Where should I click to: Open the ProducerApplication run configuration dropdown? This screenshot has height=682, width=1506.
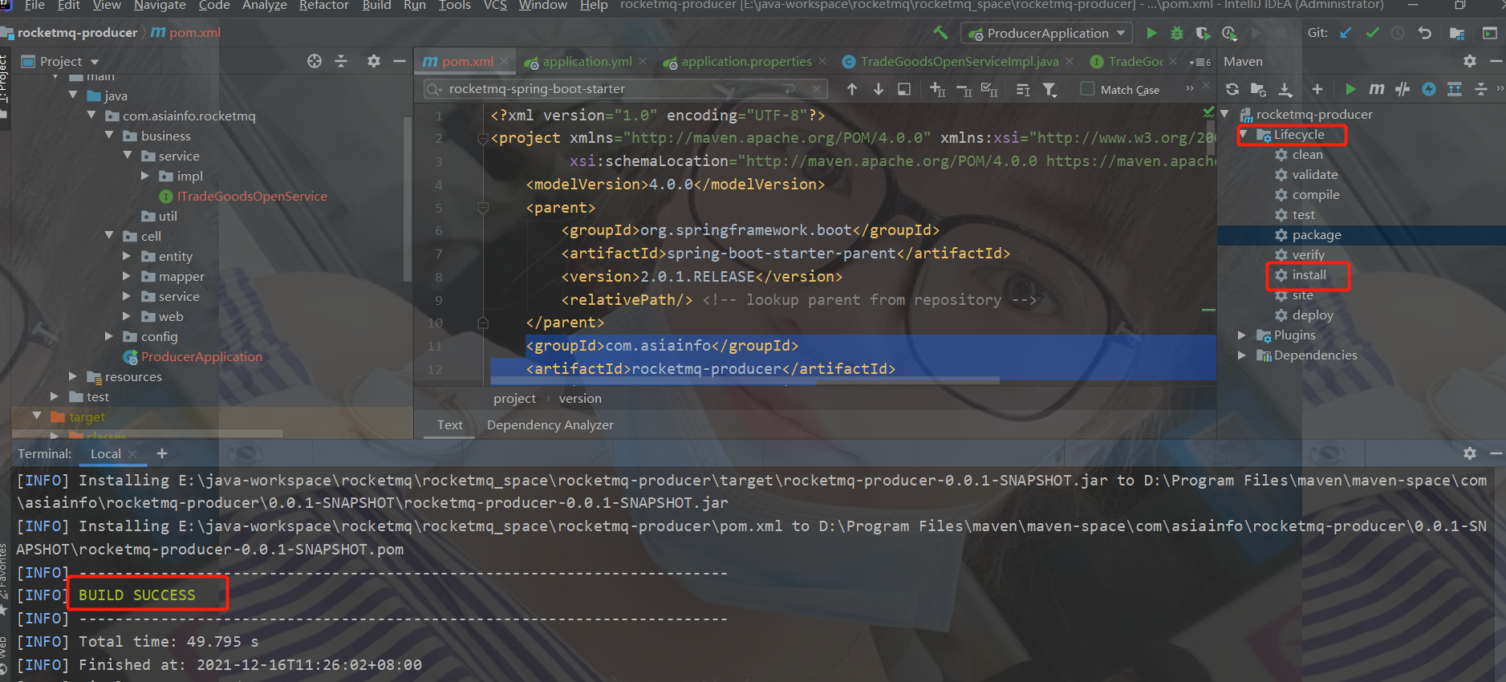coord(1047,33)
